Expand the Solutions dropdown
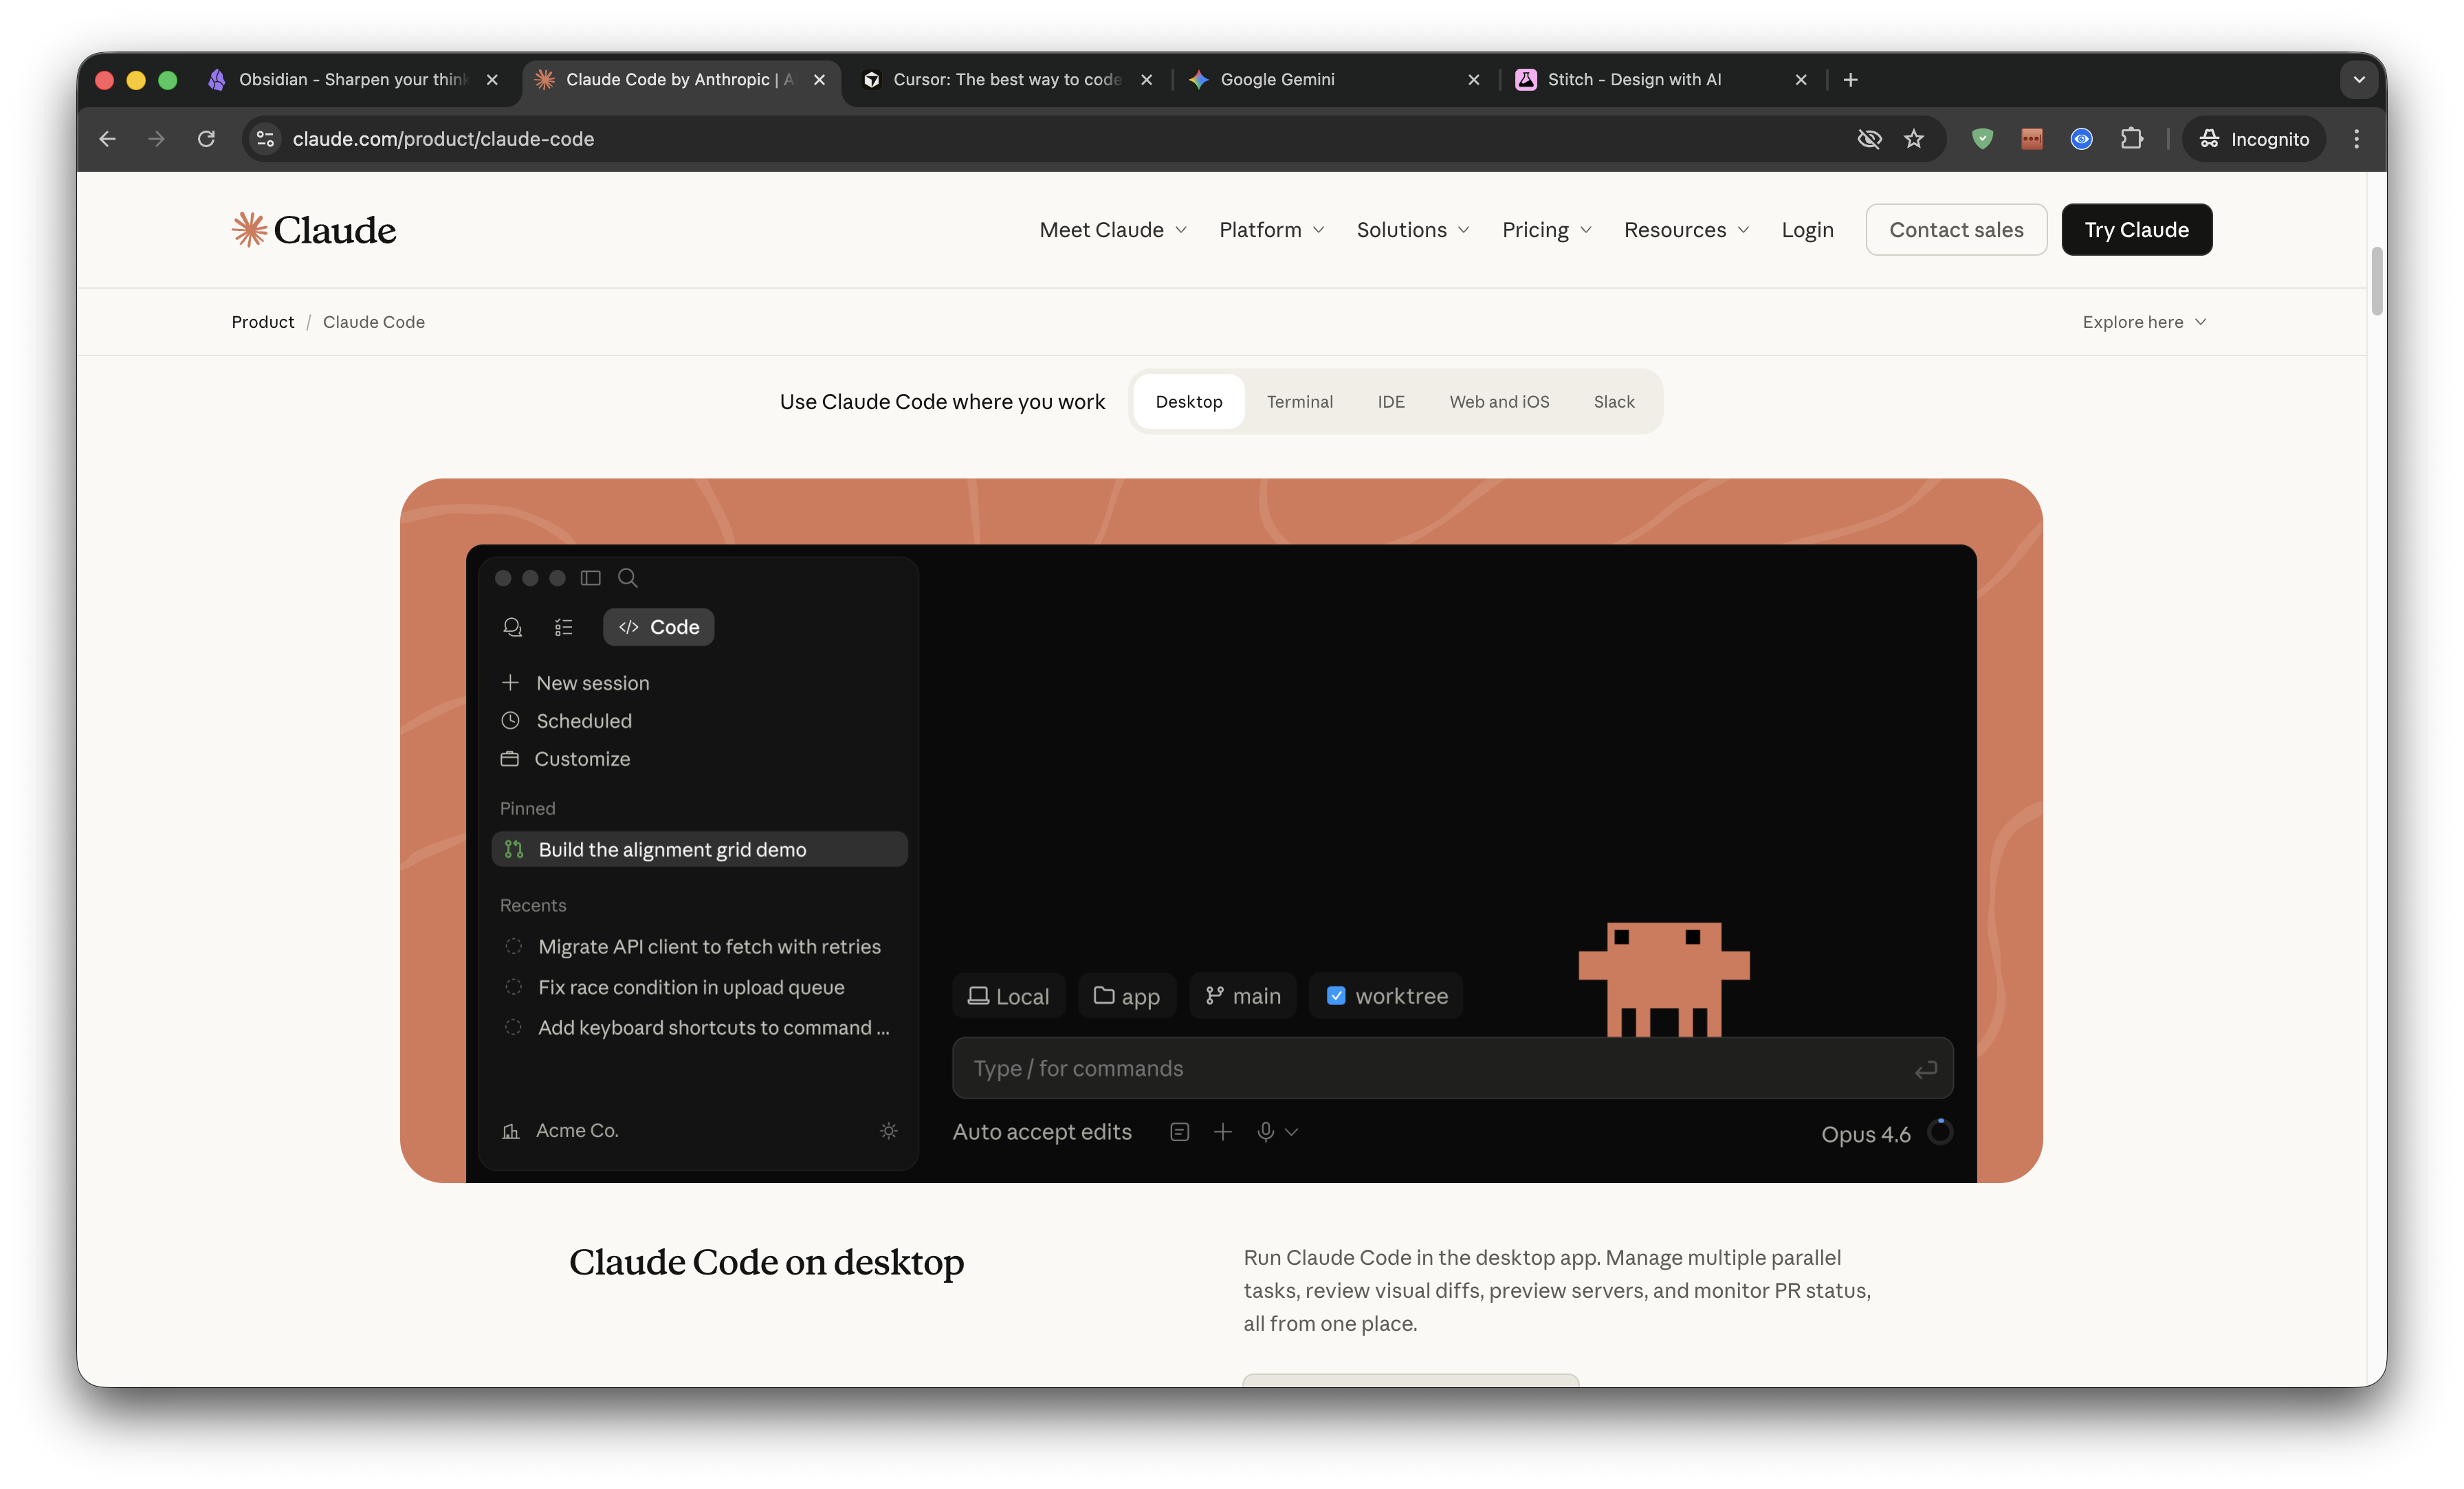The width and height of the screenshot is (2464, 1489). pos(1413,230)
